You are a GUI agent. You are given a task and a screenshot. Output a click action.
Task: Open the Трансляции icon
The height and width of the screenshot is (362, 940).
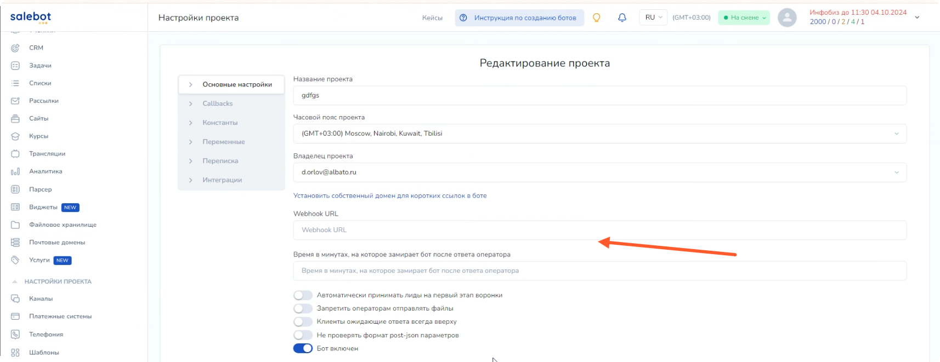click(15, 154)
